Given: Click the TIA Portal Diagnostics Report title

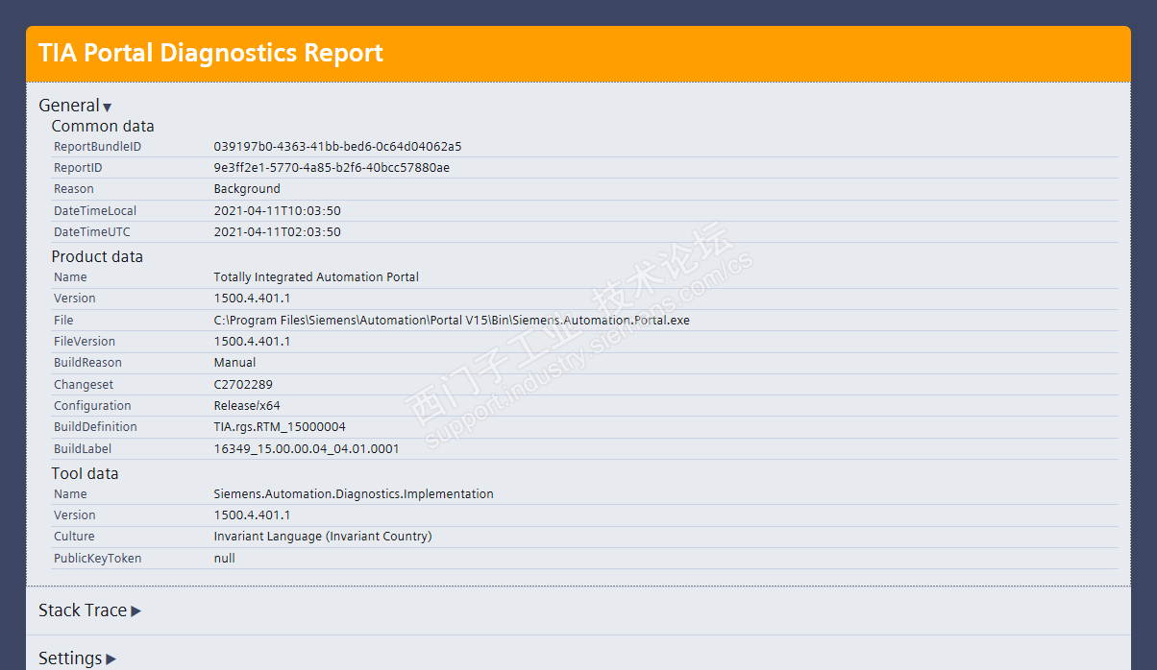Looking at the screenshot, I should coord(210,52).
